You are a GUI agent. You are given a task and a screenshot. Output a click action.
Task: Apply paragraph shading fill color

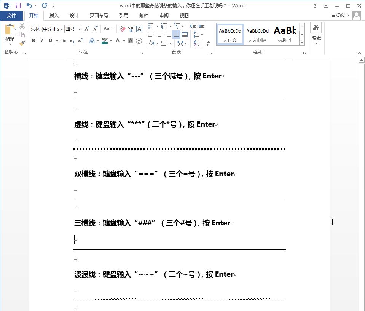[151, 43]
